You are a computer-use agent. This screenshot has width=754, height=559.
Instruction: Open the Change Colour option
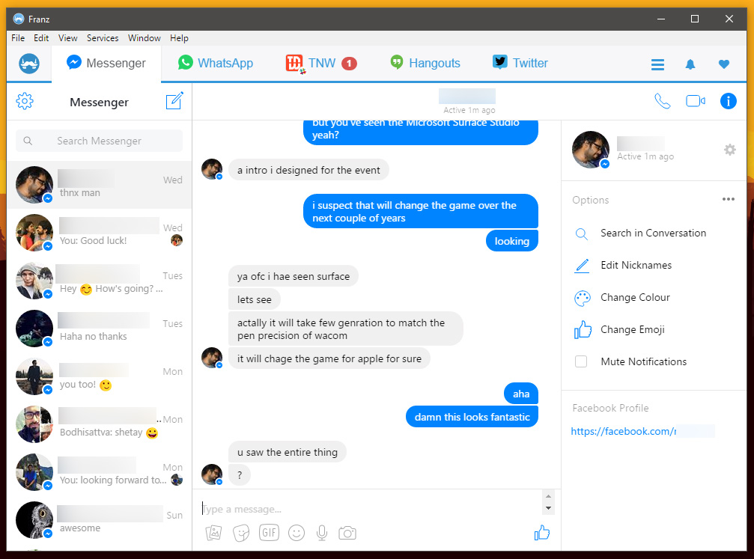click(x=635, y=298)
